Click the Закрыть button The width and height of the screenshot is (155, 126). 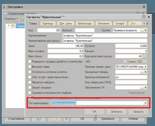pyautogui.click(x=138, y=112)
